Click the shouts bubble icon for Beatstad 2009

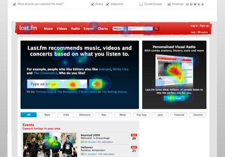pyautogui.click(x=82, y=142)
